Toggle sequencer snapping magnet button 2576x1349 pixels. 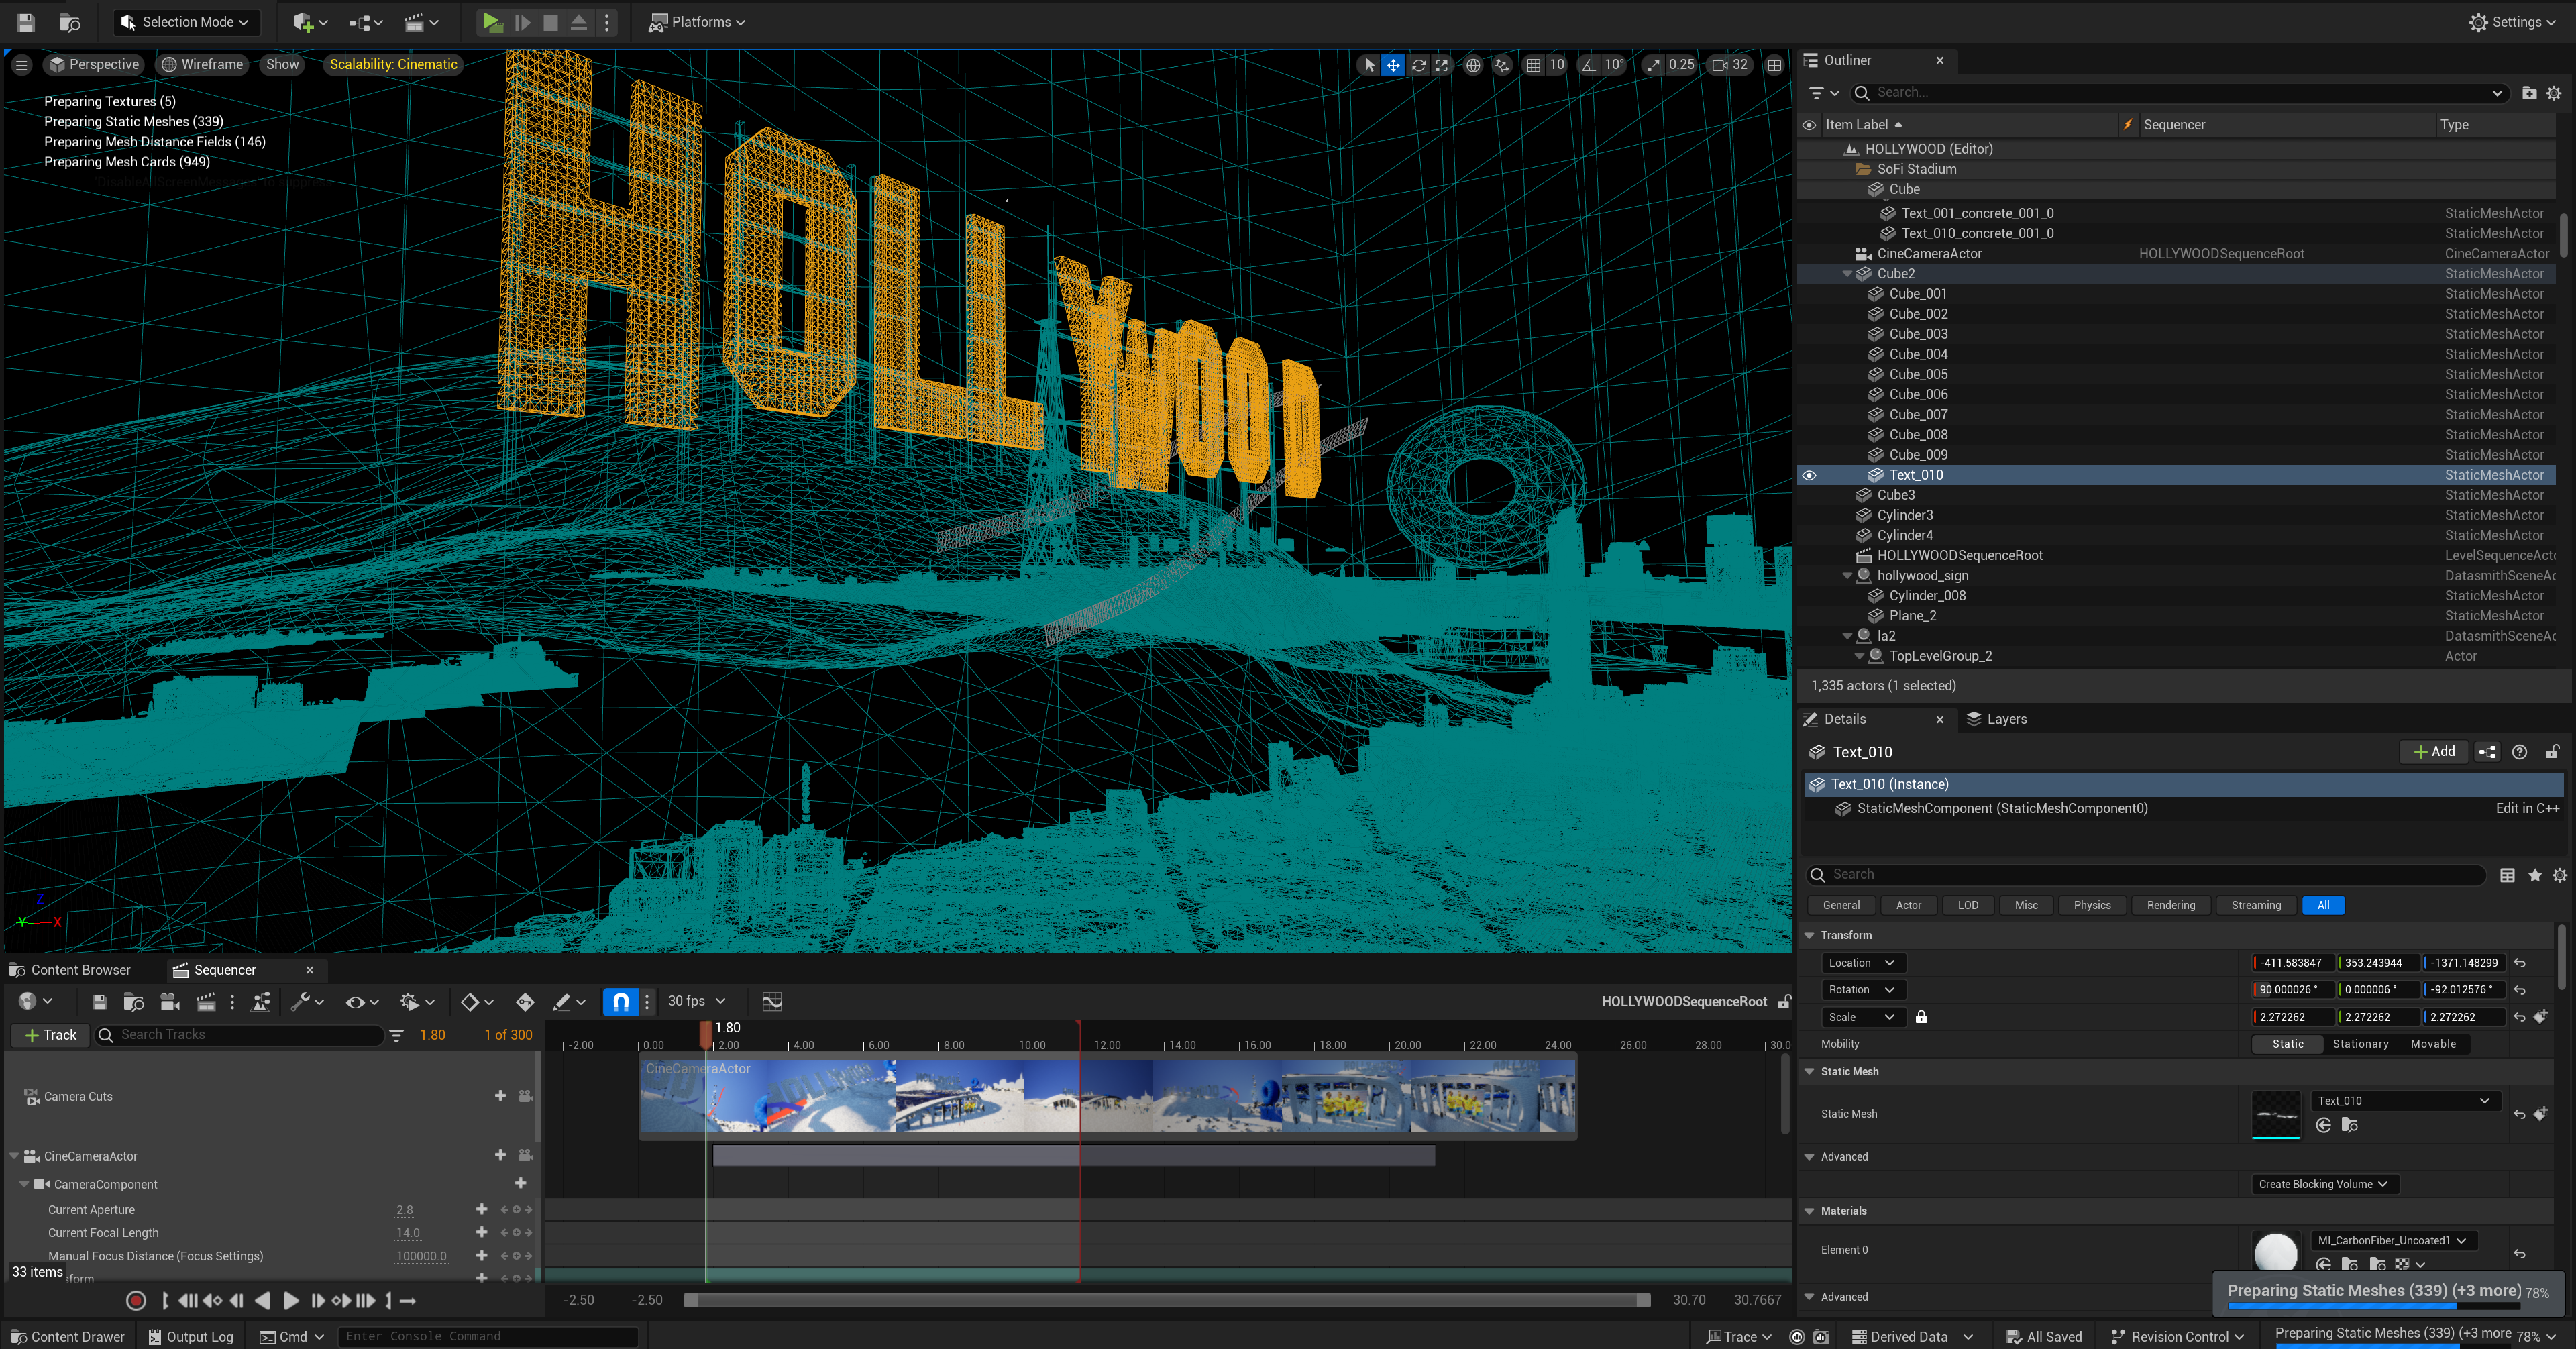tap(621, 1001)
